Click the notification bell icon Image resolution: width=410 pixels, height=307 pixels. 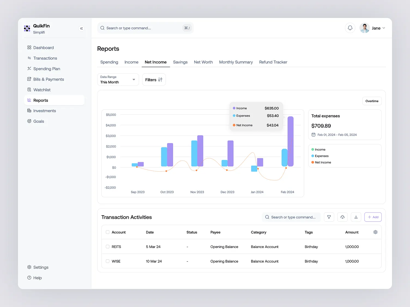tap(350, 28)
